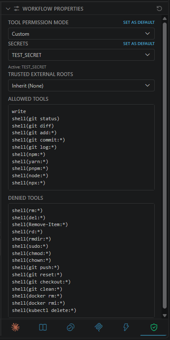Click the 'write' line in Allowed Tools
Screen dimensions: 170x340
coord(19,111)
